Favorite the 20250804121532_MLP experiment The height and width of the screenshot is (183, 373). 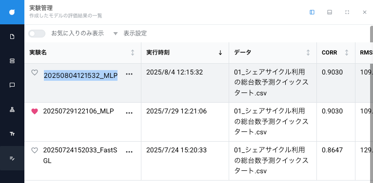35,73
